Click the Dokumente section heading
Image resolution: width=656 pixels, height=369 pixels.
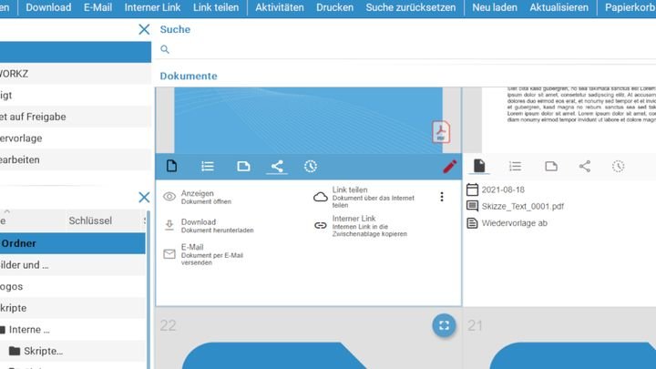pos(189,76)
